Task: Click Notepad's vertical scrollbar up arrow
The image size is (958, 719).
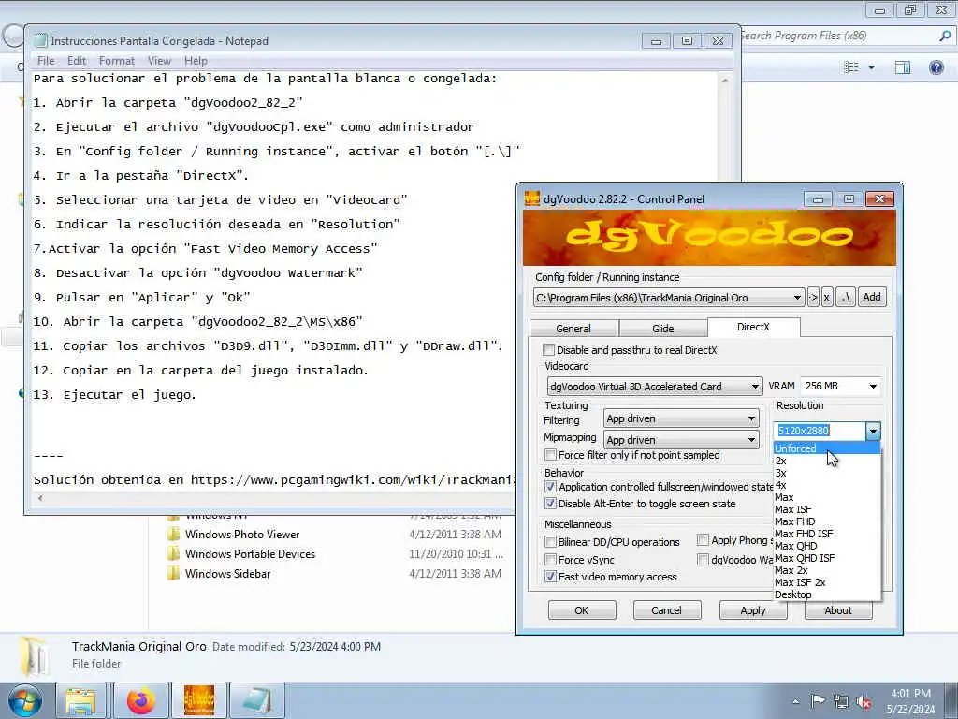Action: 725,81
